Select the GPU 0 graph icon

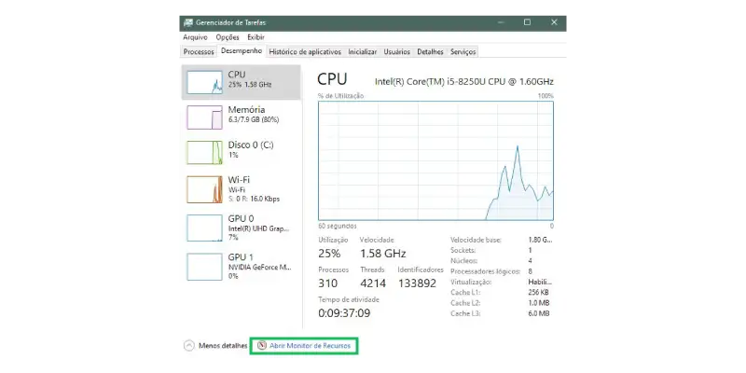tap(204, 228)
